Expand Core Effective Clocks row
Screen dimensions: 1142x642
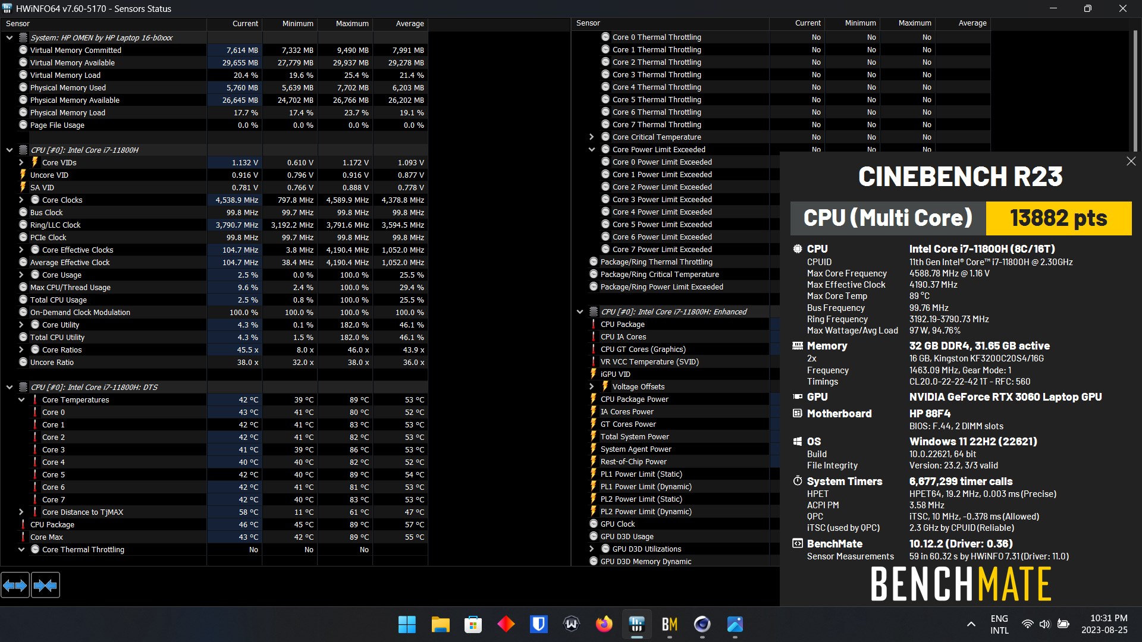tap(21, 250)
